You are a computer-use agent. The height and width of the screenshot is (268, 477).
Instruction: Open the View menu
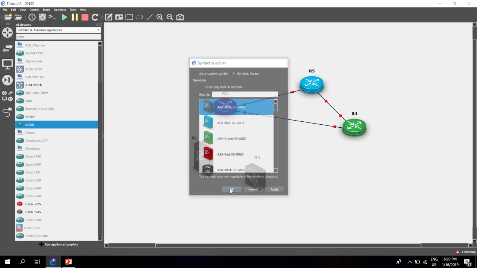tap(23, 10)
